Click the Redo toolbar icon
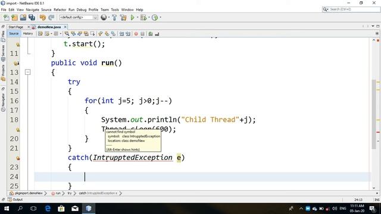This screenshot has width=381, height=214. [x=51, y=17]
